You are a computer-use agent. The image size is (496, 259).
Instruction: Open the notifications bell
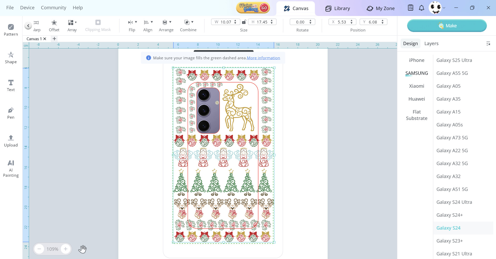point(421,8)
